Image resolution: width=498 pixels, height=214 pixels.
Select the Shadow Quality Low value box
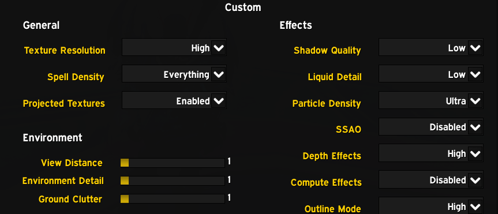pos(431,47)
